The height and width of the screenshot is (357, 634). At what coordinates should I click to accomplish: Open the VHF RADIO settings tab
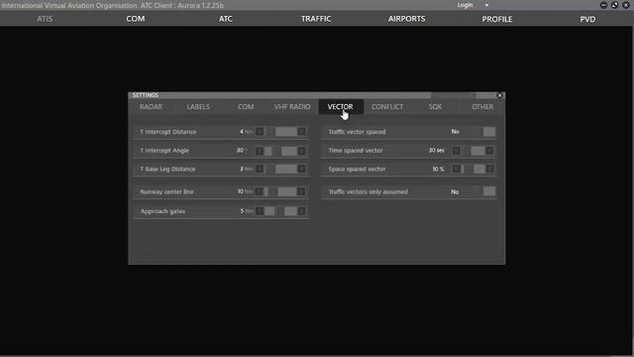292,107
